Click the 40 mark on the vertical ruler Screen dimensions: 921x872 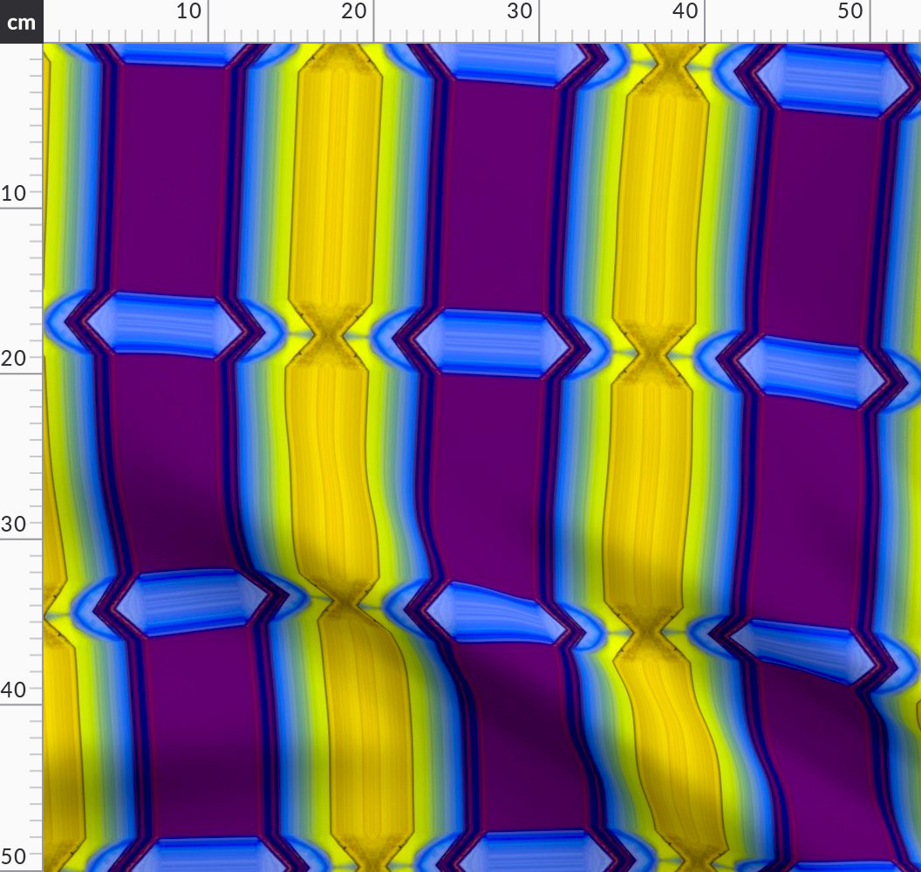click(x=13, y=690)
